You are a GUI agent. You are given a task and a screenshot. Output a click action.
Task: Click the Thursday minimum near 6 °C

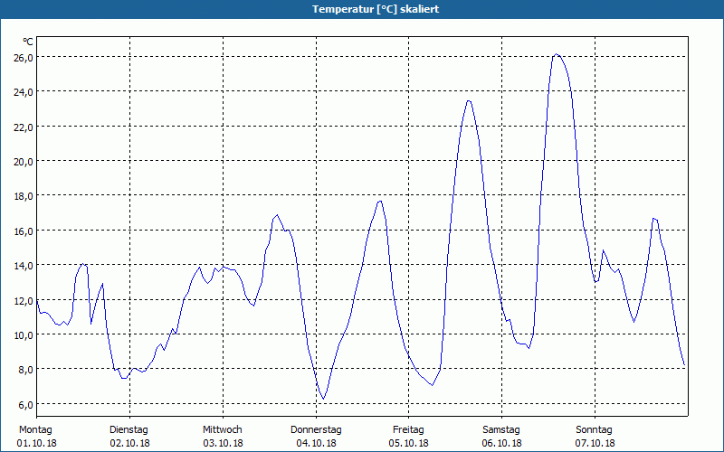coord(323,399)
